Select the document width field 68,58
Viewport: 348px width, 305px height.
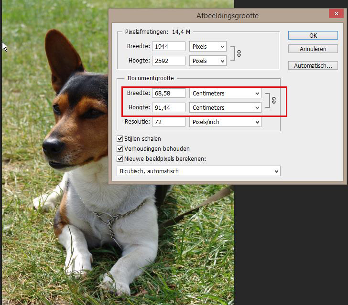tap(169, 93)
